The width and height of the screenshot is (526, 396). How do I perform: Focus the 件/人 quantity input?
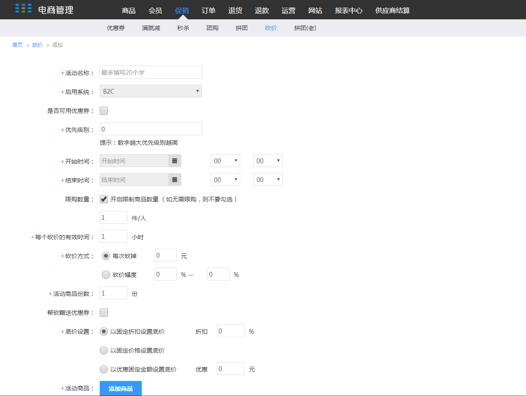pyautogui.click(x=113, y=217)
